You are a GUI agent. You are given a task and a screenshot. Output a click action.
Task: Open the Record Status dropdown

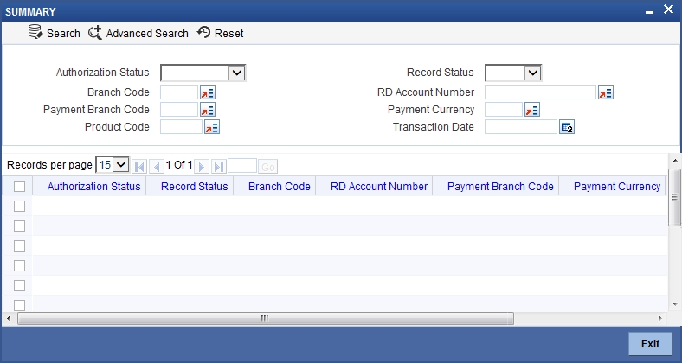pos(513,73)
